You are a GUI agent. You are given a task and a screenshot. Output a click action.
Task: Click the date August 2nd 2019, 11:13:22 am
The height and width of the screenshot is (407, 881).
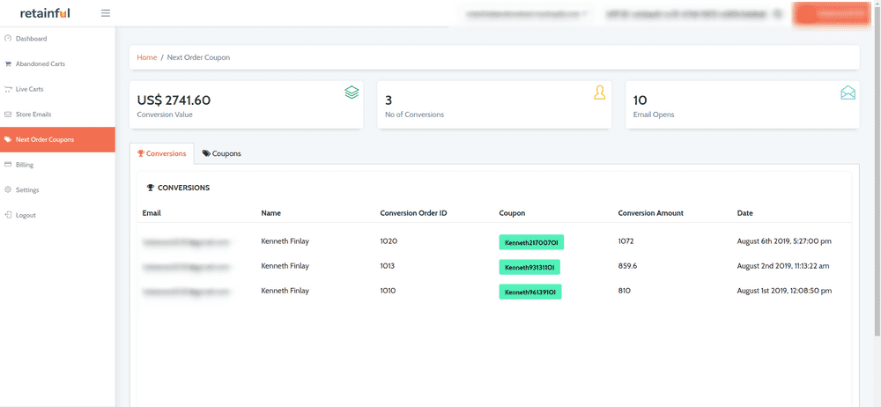click(783, 266)
